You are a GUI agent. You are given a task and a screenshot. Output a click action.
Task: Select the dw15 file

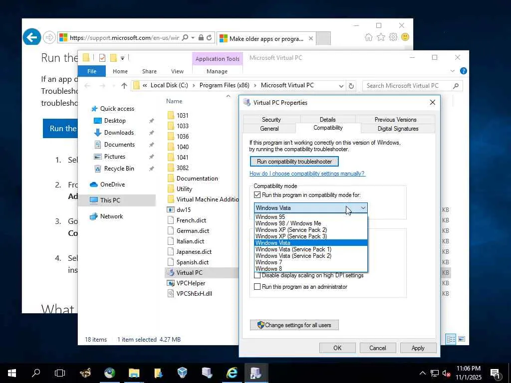click(183, 210)
